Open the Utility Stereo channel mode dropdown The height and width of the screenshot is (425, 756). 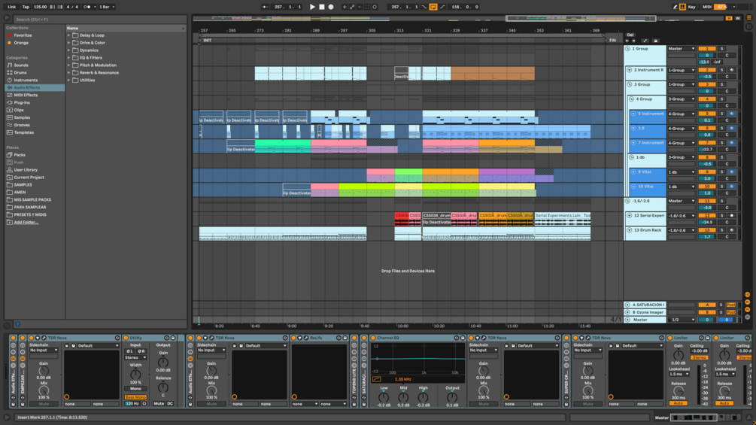[135, 357]
